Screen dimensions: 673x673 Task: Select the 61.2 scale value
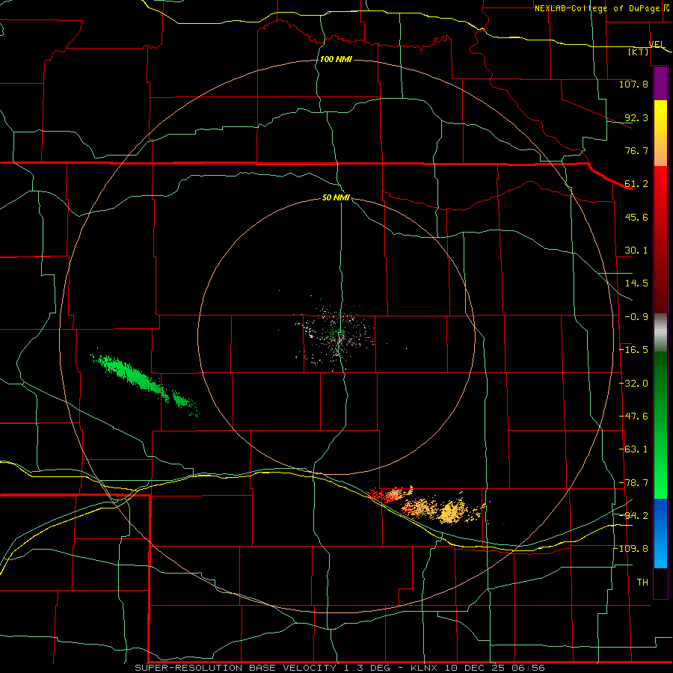tap(636, 184)
